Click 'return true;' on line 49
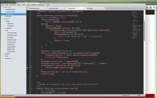157x98 pixels. coord(48,74)
